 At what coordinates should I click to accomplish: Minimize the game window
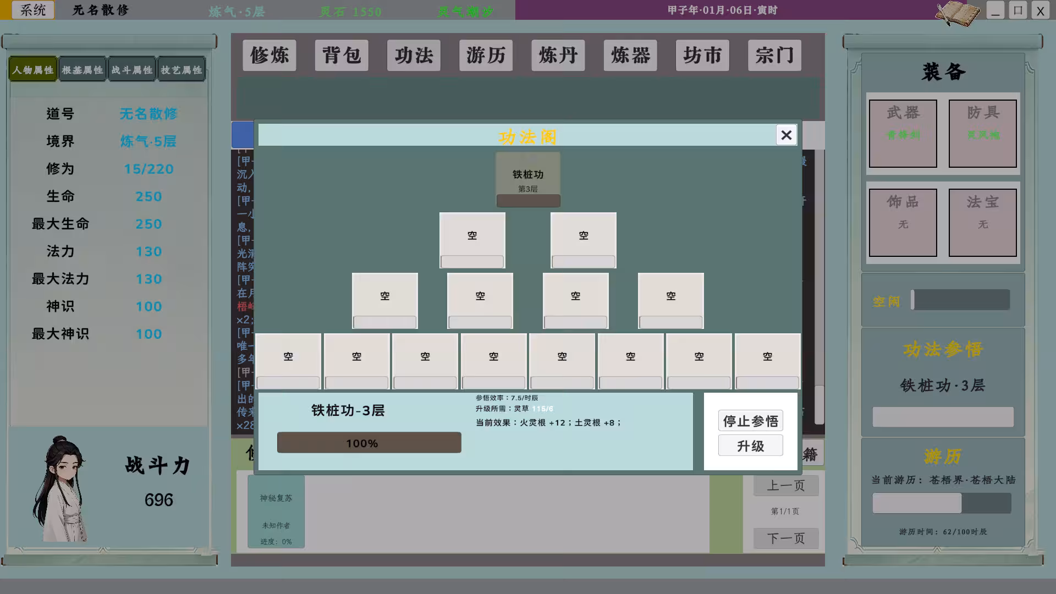(996, 10)
